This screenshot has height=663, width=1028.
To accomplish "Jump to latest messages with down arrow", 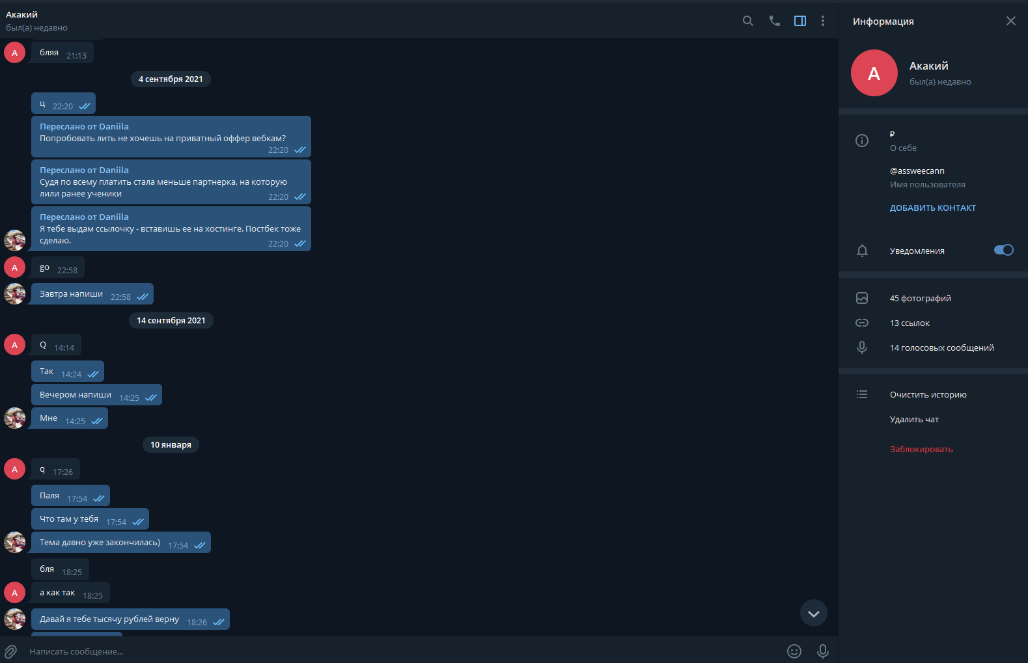I will tap(814, 613).
